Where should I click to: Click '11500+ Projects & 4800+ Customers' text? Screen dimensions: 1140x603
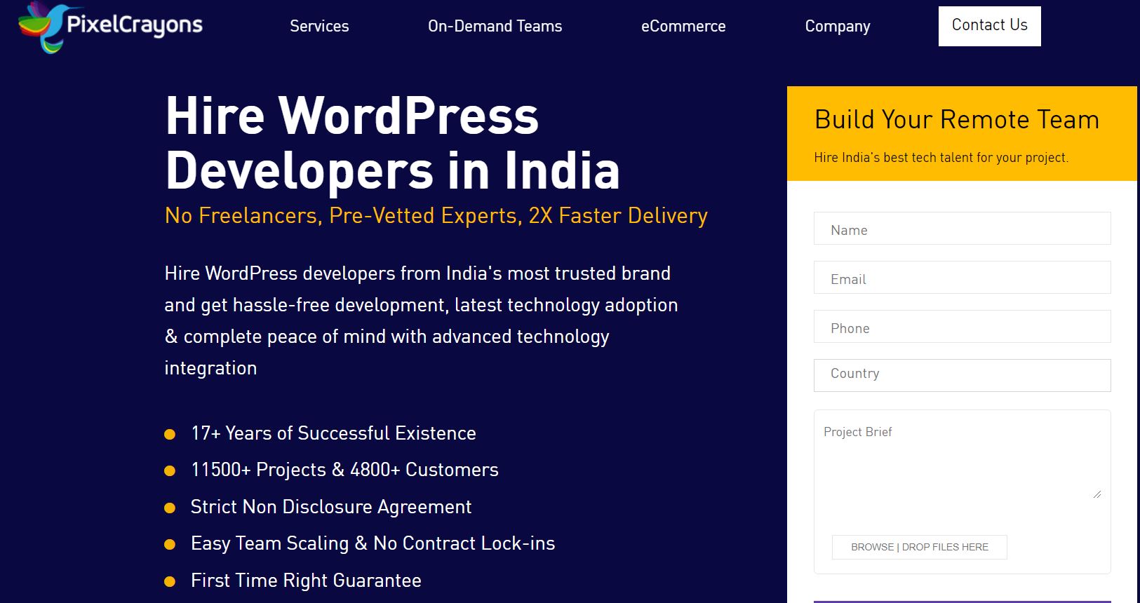(x=344, y=470)
